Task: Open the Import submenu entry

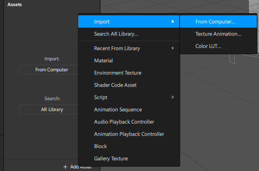Action: point(129,21)
